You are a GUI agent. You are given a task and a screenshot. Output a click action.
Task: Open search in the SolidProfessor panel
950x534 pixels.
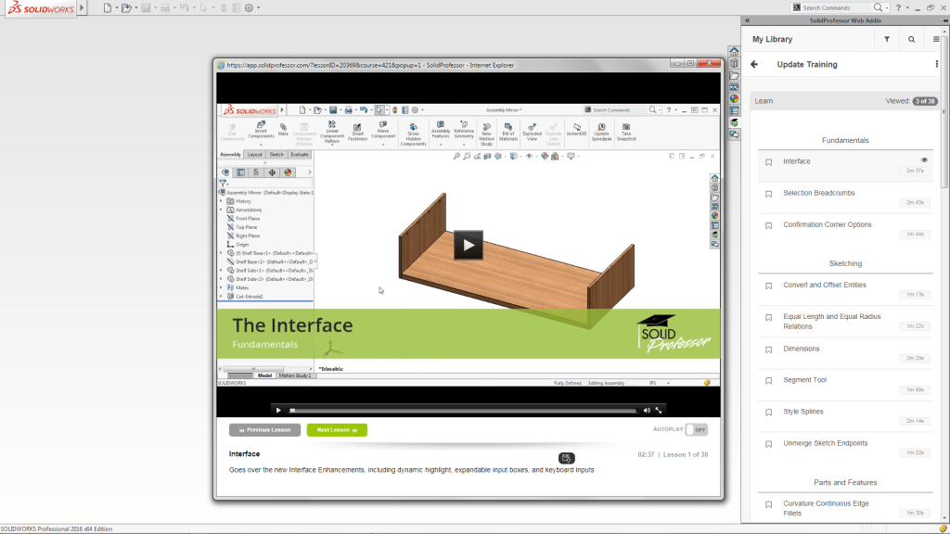911,40
